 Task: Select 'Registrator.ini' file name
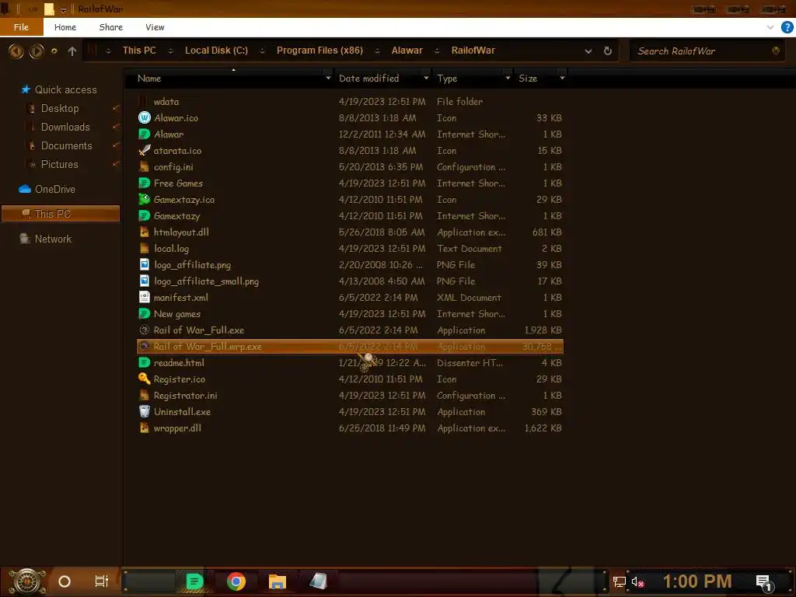click(185, 396)
